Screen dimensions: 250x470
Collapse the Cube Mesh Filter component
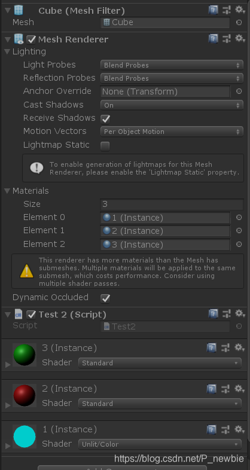click(8, 10)
